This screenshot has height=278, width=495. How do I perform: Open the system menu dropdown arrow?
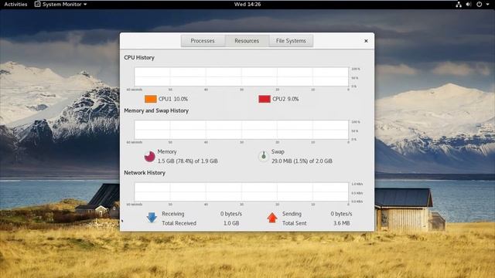(488, 5)
